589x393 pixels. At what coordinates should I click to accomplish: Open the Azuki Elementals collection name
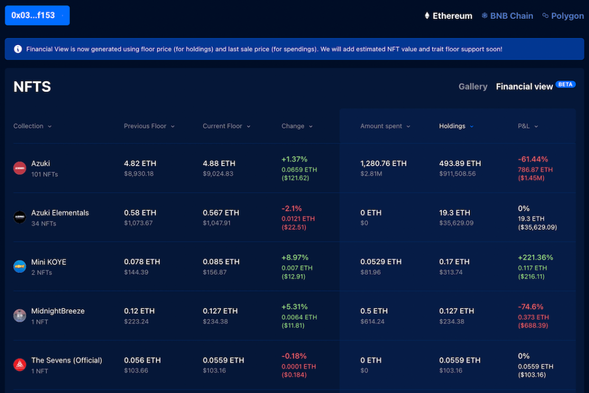tap(60, 213)
